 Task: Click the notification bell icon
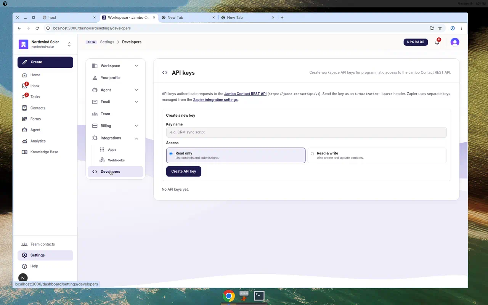(437, 42)
